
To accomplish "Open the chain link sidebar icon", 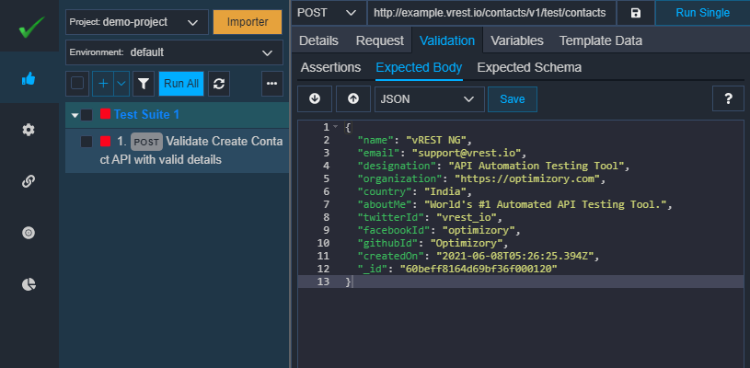I will 29,181.
